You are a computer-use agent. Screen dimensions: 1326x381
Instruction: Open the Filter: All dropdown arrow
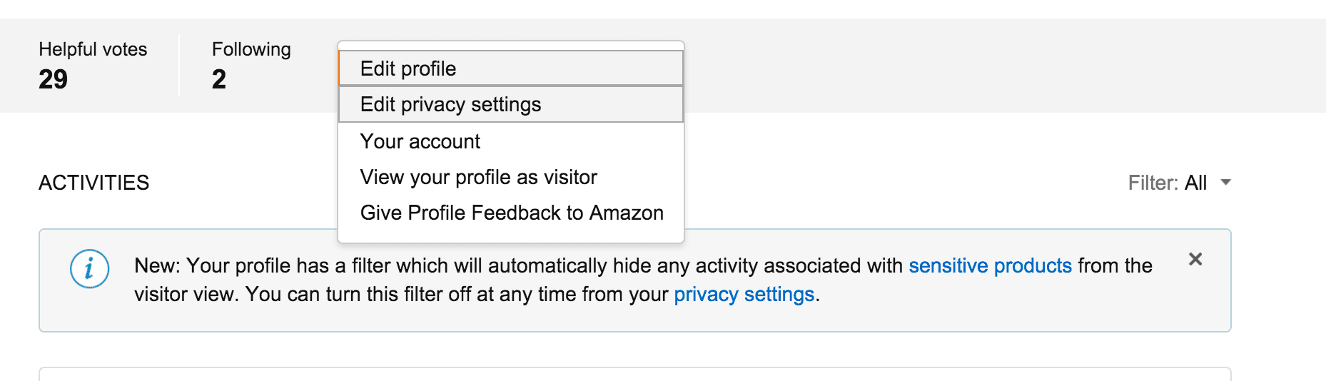[x=1225, y=182]
